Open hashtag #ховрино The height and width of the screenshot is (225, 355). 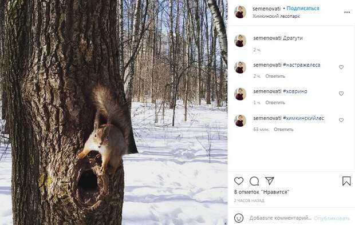[x=295, y=91]
